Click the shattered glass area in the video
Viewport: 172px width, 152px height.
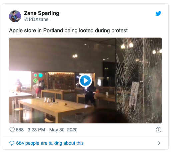point(139,80)
